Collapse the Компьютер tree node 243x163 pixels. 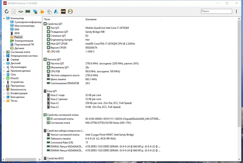pos(4,18)
